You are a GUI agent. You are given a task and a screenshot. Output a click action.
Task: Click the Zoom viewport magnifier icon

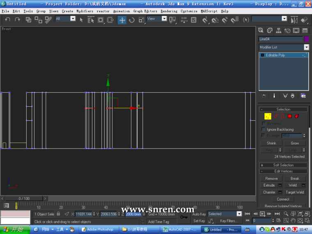(286, 214)
